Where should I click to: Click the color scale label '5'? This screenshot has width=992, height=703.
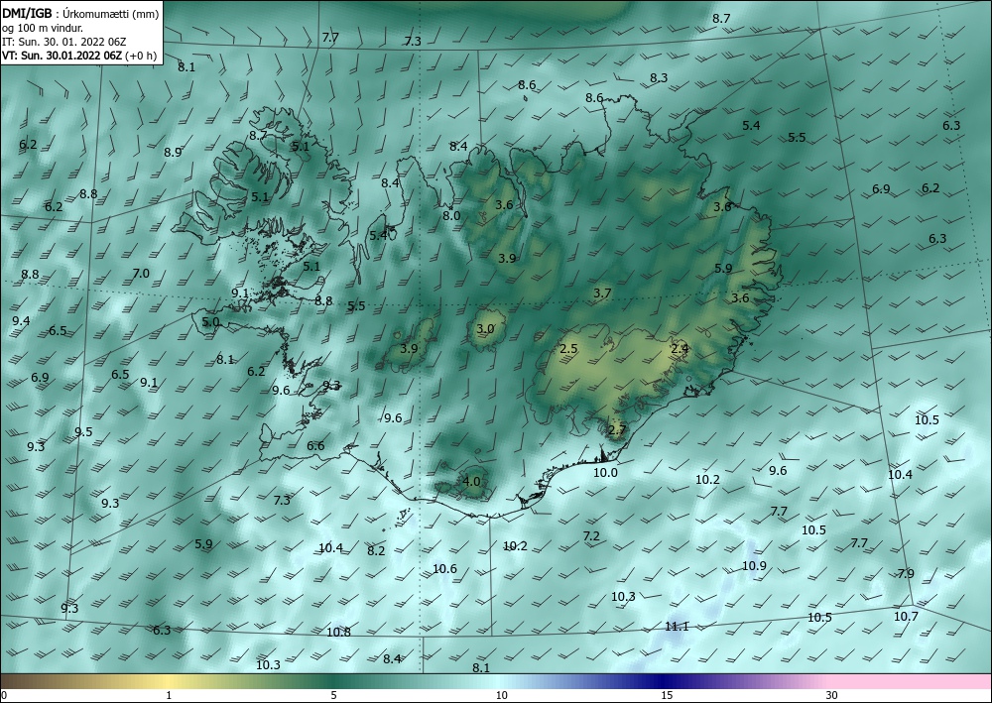(x=333, y=695)
